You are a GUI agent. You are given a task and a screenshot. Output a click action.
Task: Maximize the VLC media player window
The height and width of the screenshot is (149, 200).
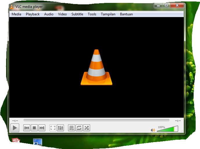[x=166, y=5]
